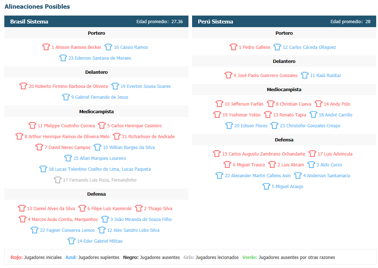This screenshot has width=378, height=268.
Task: Click the red shirt icon beside José Paolo Guerrero Gonzales
Action: (x=228, y=75)
